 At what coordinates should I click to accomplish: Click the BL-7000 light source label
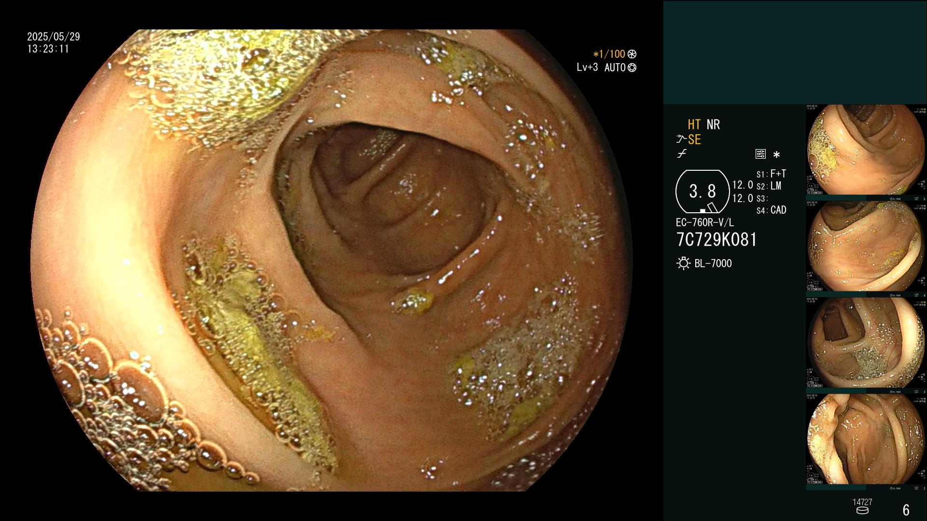[x=713, y=263]
